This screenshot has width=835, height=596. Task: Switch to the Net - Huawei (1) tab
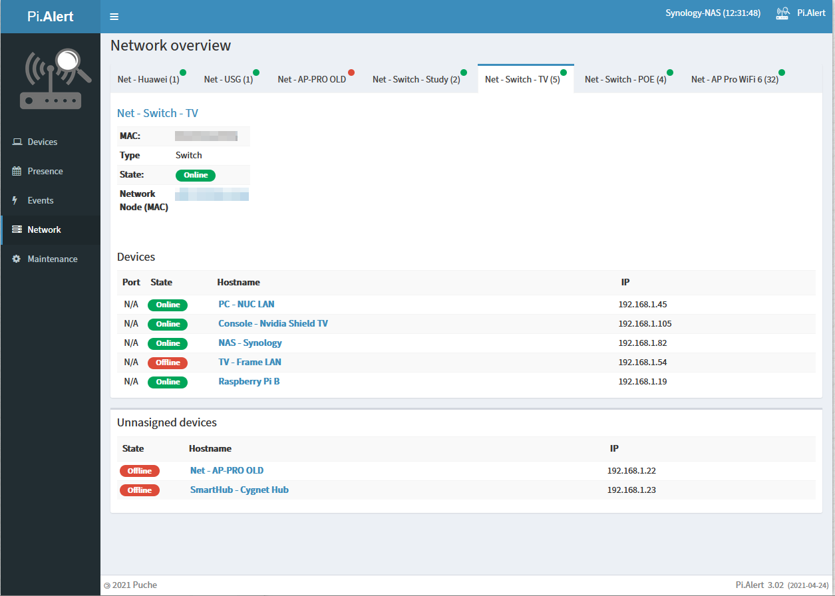coord(148,80)
